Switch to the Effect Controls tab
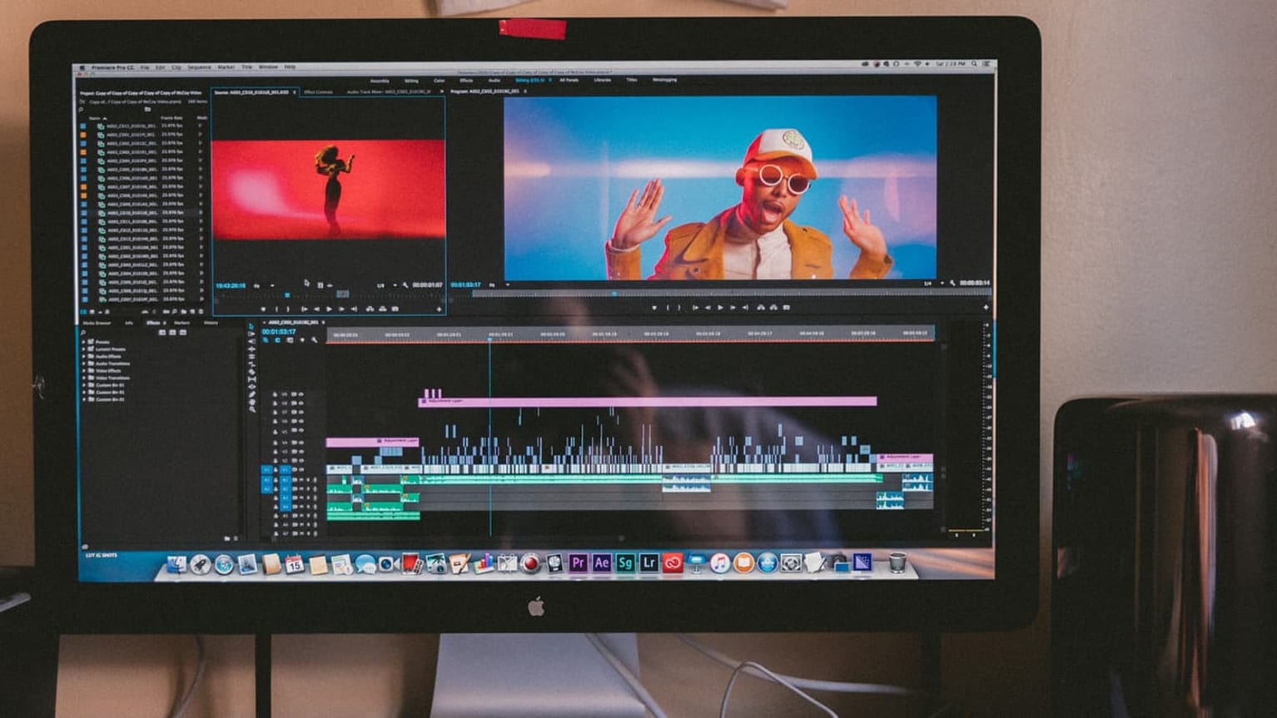 pyautogui.click(x=319, y=92)
